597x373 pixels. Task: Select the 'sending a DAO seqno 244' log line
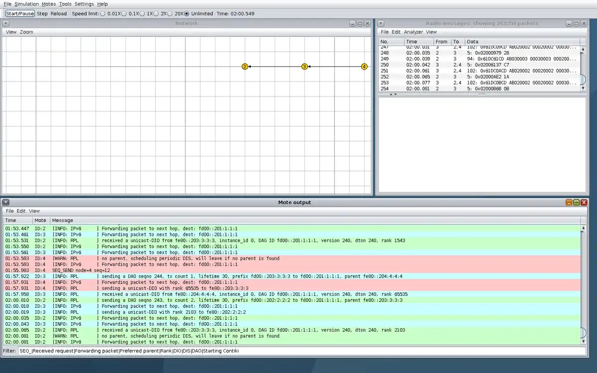pos(292,276)
